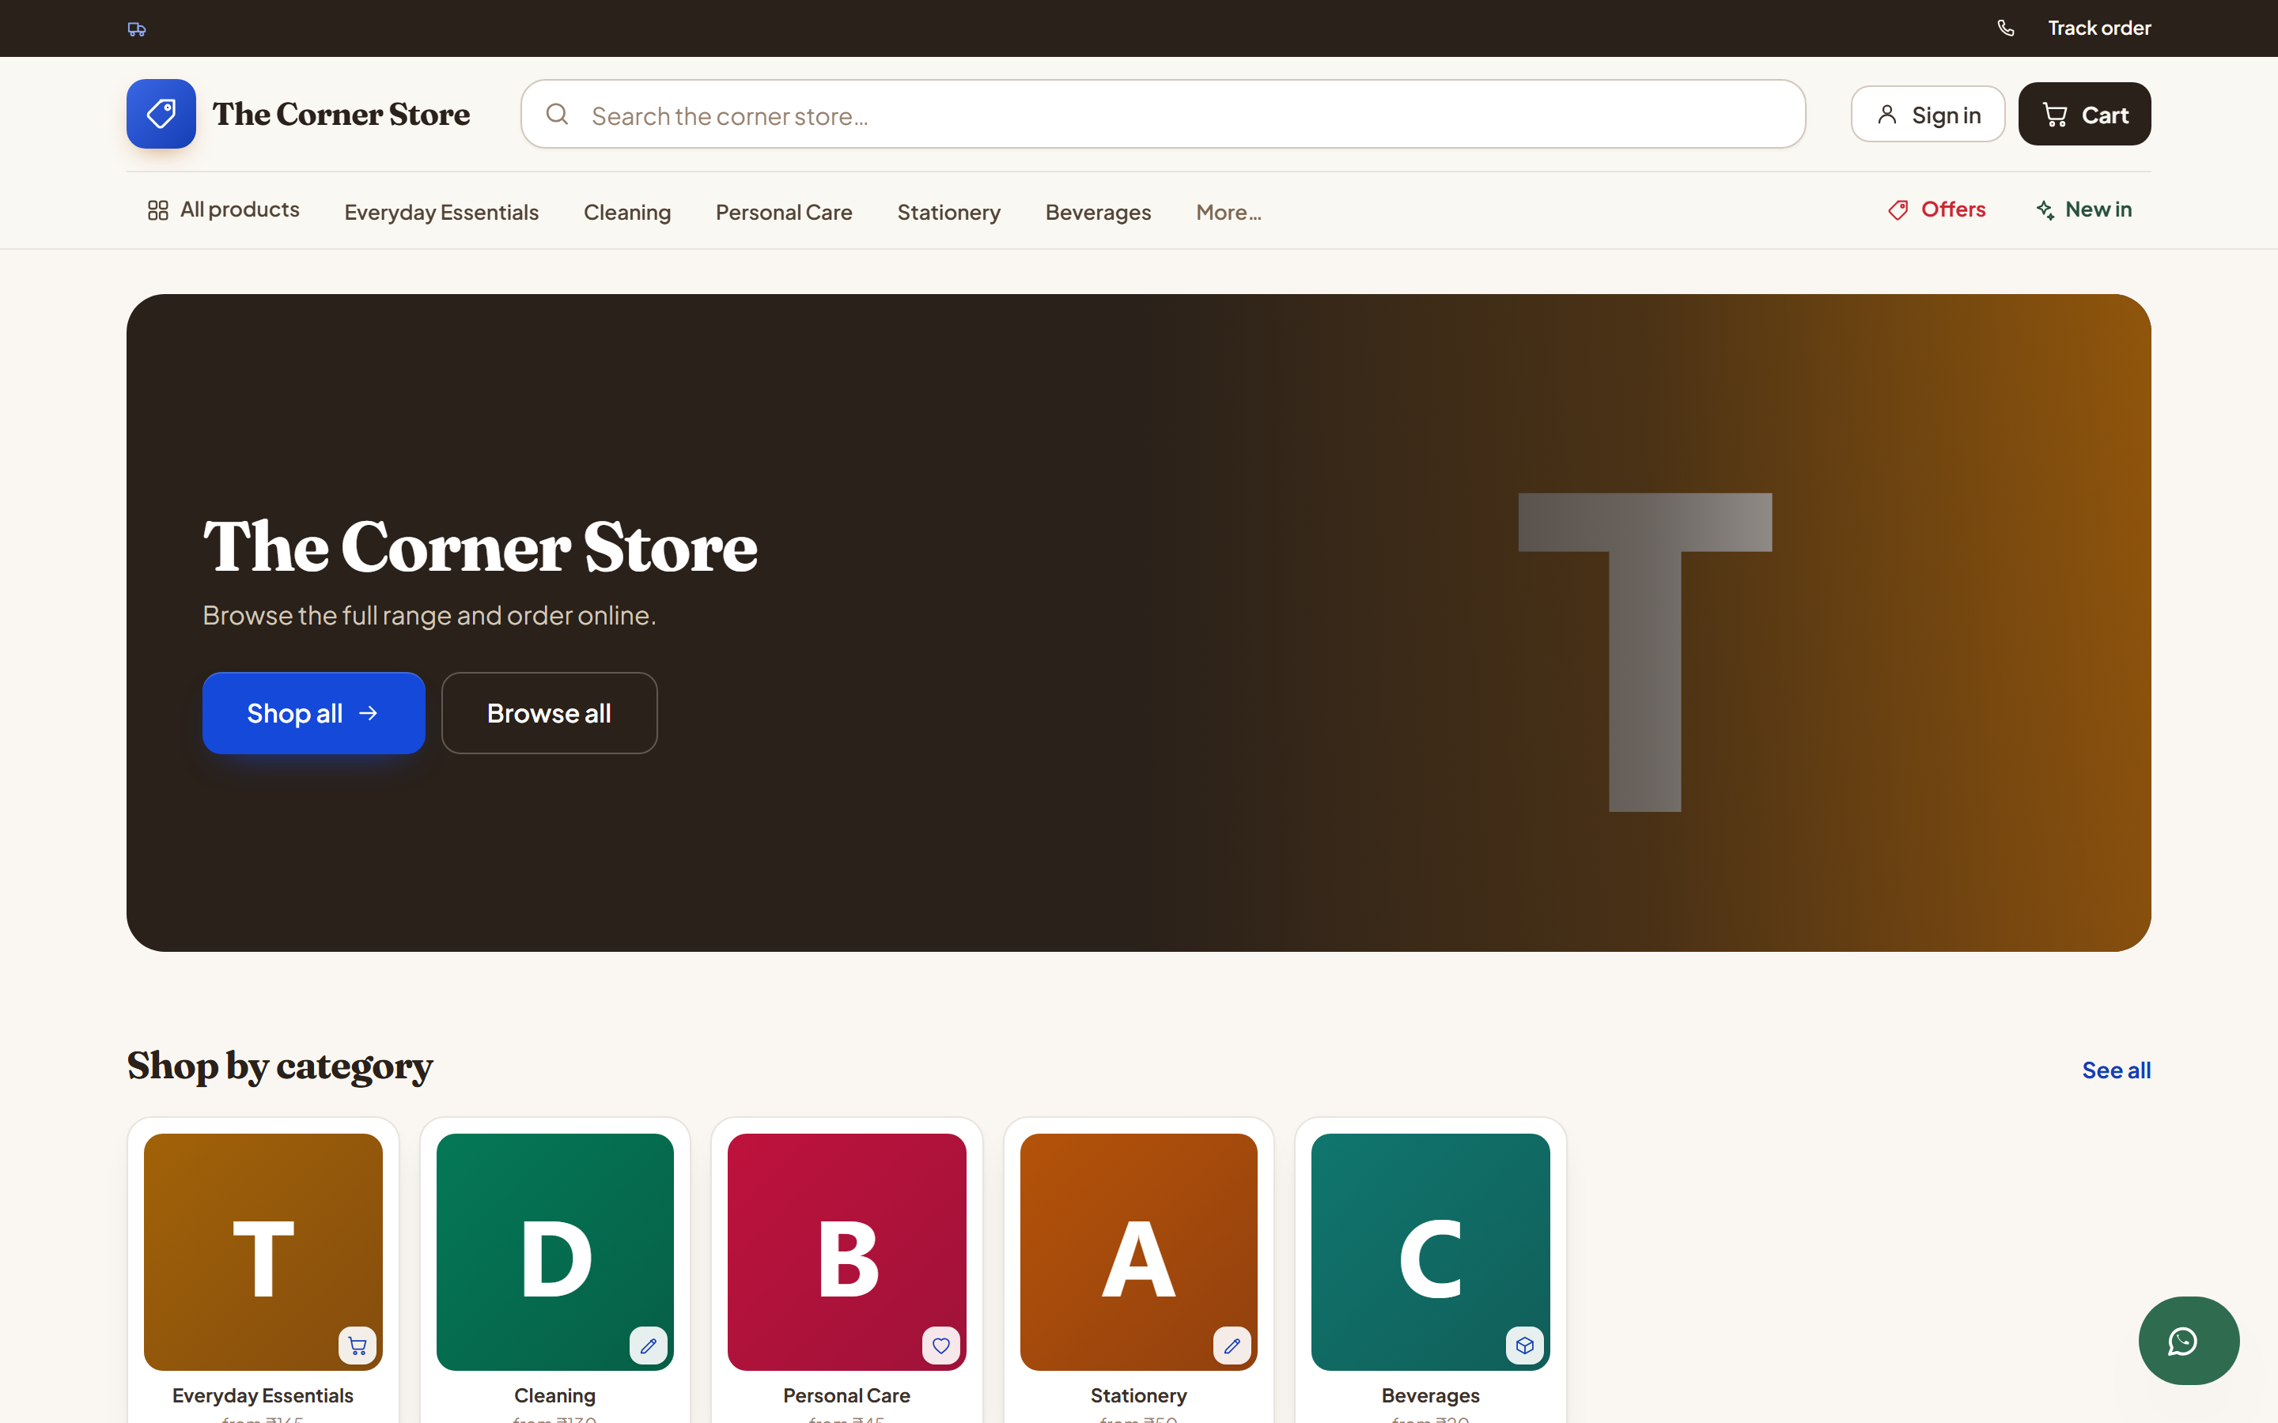Click box badge on Beverages tile
The width and height of the screenshot is (2278, 1423).
pyautogui.click(x=1525, y=1345)
